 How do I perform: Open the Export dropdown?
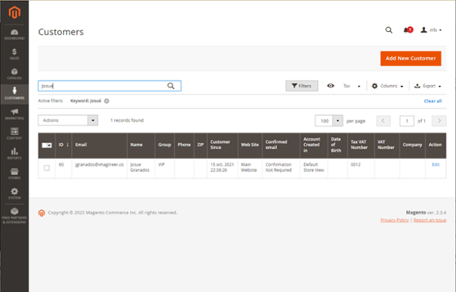coord(427,86)
